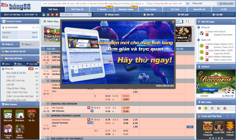
Task: Close the tablet interface promo popup
Action: [173, 22]
